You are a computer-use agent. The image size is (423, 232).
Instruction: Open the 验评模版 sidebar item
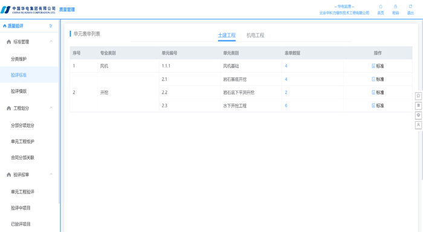[x=19, y=91]
